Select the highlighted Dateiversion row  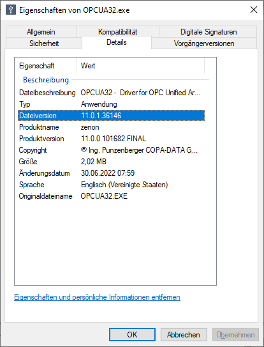coord(111,116)
